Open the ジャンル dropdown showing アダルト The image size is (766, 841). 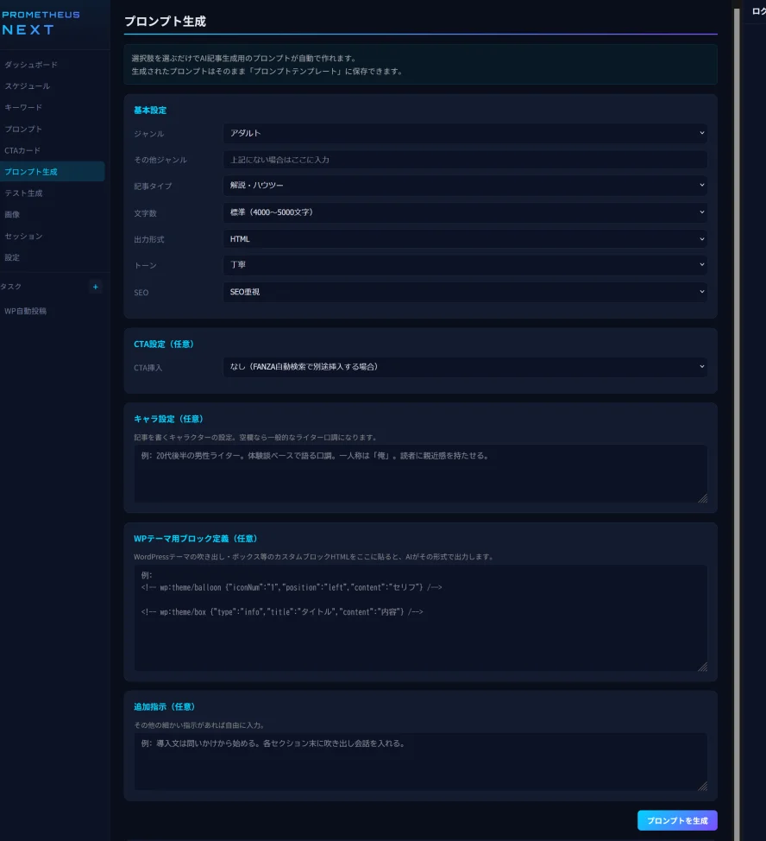pos(465,133)
